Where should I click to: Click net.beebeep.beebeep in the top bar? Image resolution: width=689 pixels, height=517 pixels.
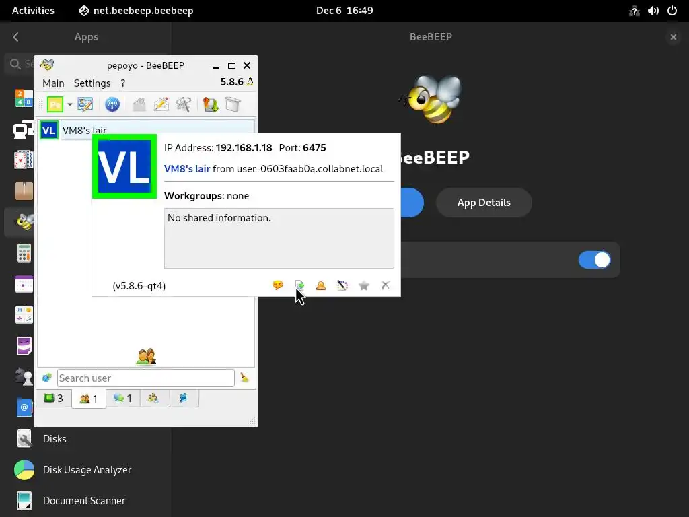click(x=136, y=11)
